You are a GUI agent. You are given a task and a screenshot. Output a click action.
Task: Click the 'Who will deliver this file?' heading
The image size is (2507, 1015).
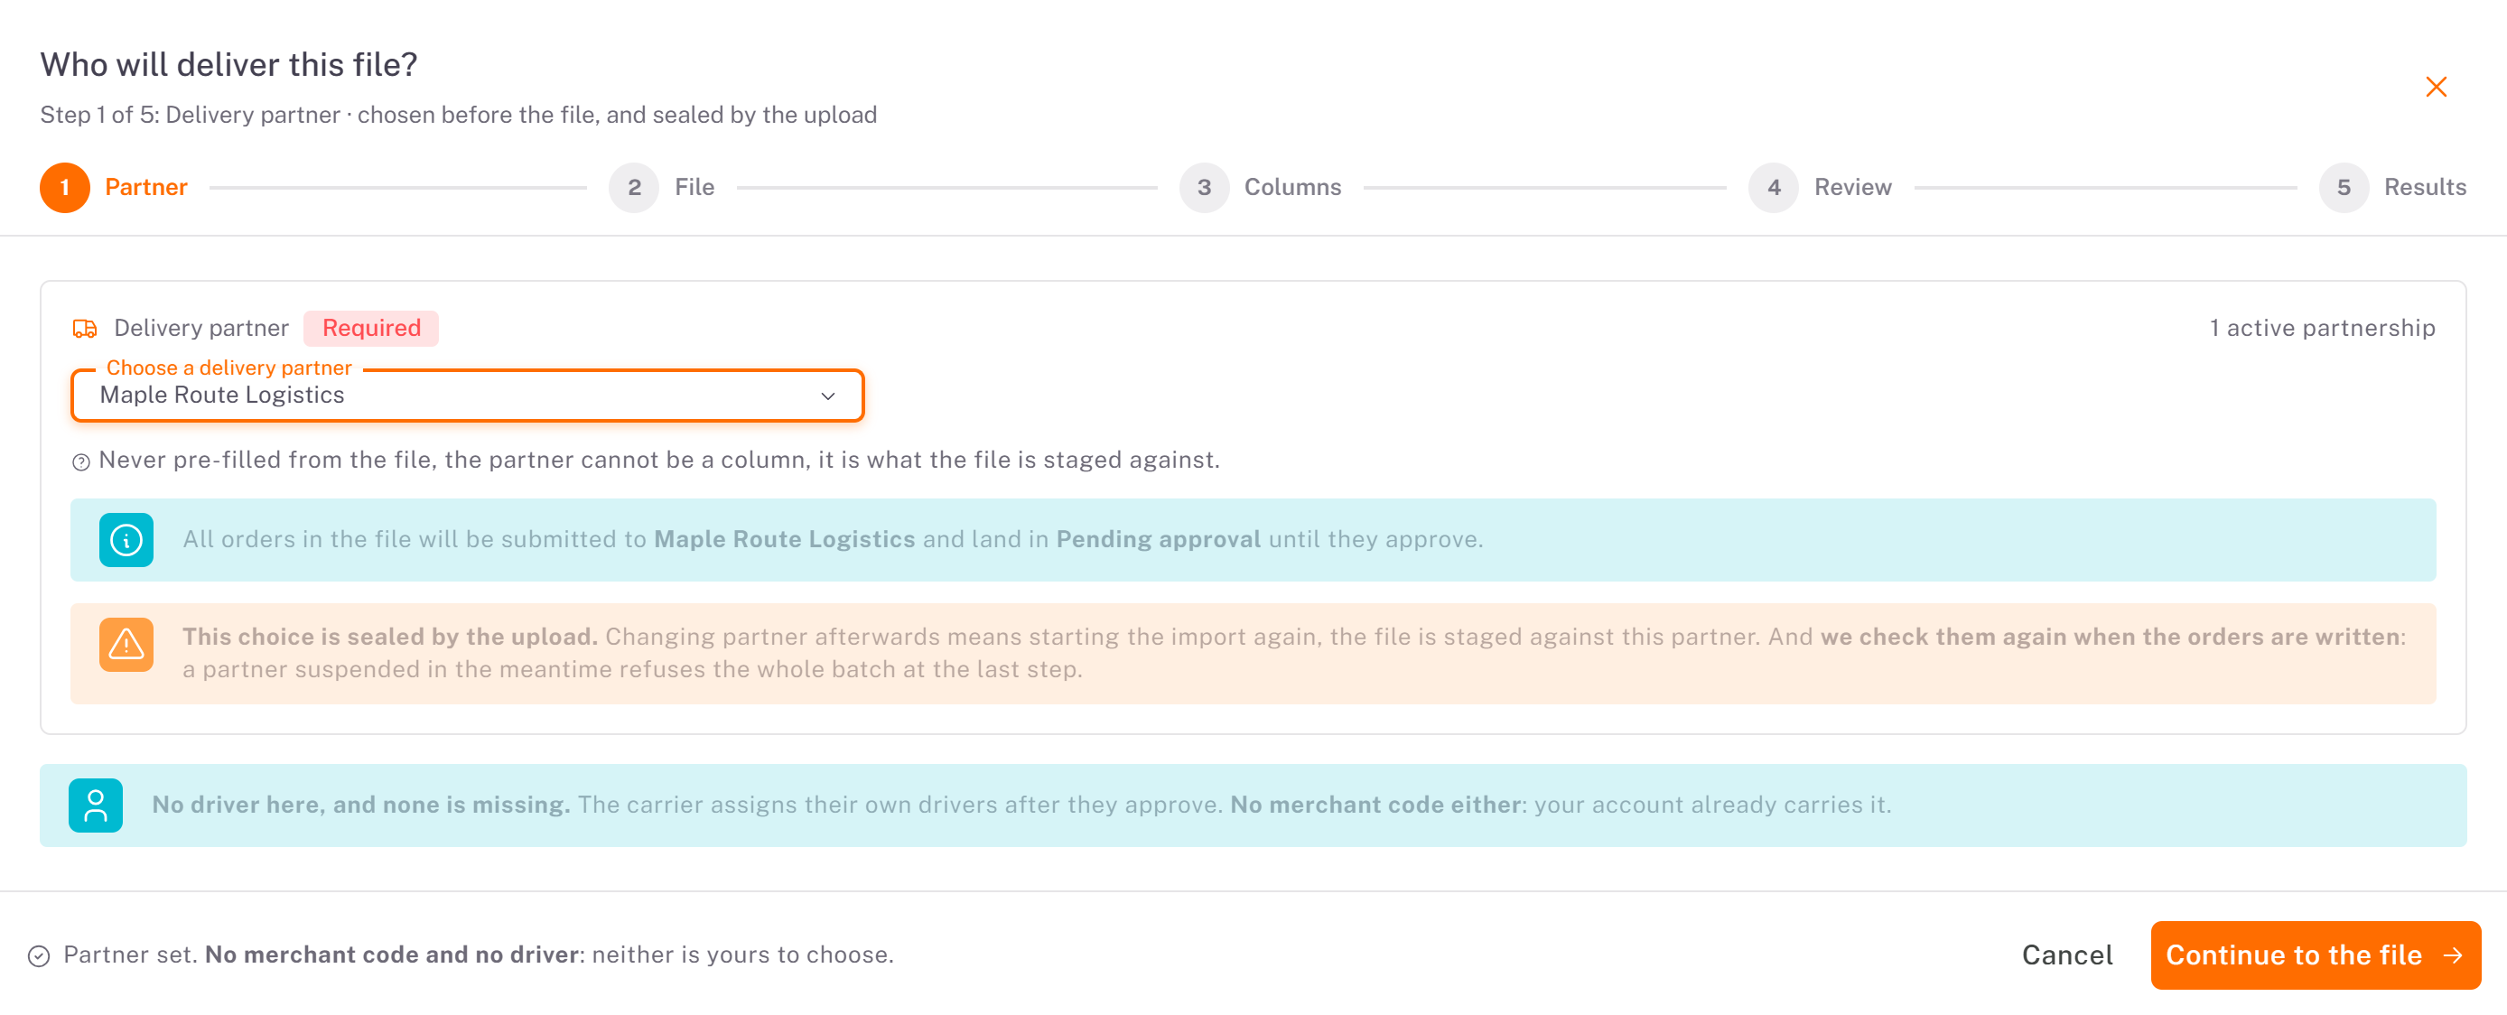(228, 65)
